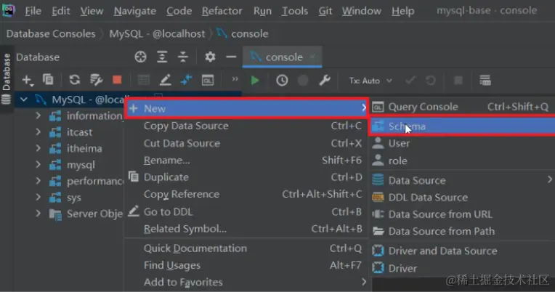This screenshot has height=292, width=555.
Task: Expand the performance_schema node
Action: coord(38,181)
